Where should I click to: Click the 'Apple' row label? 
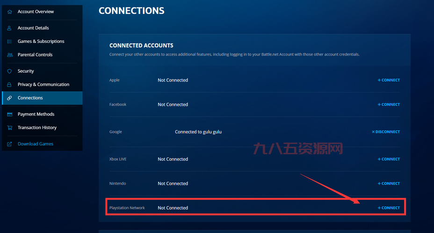click(x=114, y=80)
